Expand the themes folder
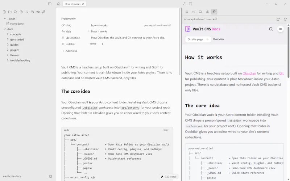The height and width of the screenshot is (181, 290). [8, 55]
